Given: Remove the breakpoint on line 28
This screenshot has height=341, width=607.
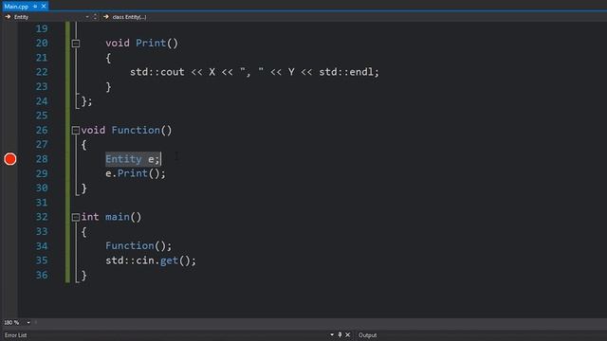Looking at the screenshot, I should pyautogui.click(x=10, y=159).
